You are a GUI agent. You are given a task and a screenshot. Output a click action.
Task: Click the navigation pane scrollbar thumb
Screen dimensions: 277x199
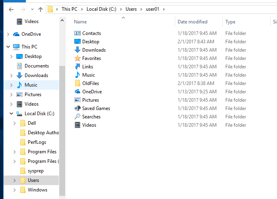pos(62,131)
